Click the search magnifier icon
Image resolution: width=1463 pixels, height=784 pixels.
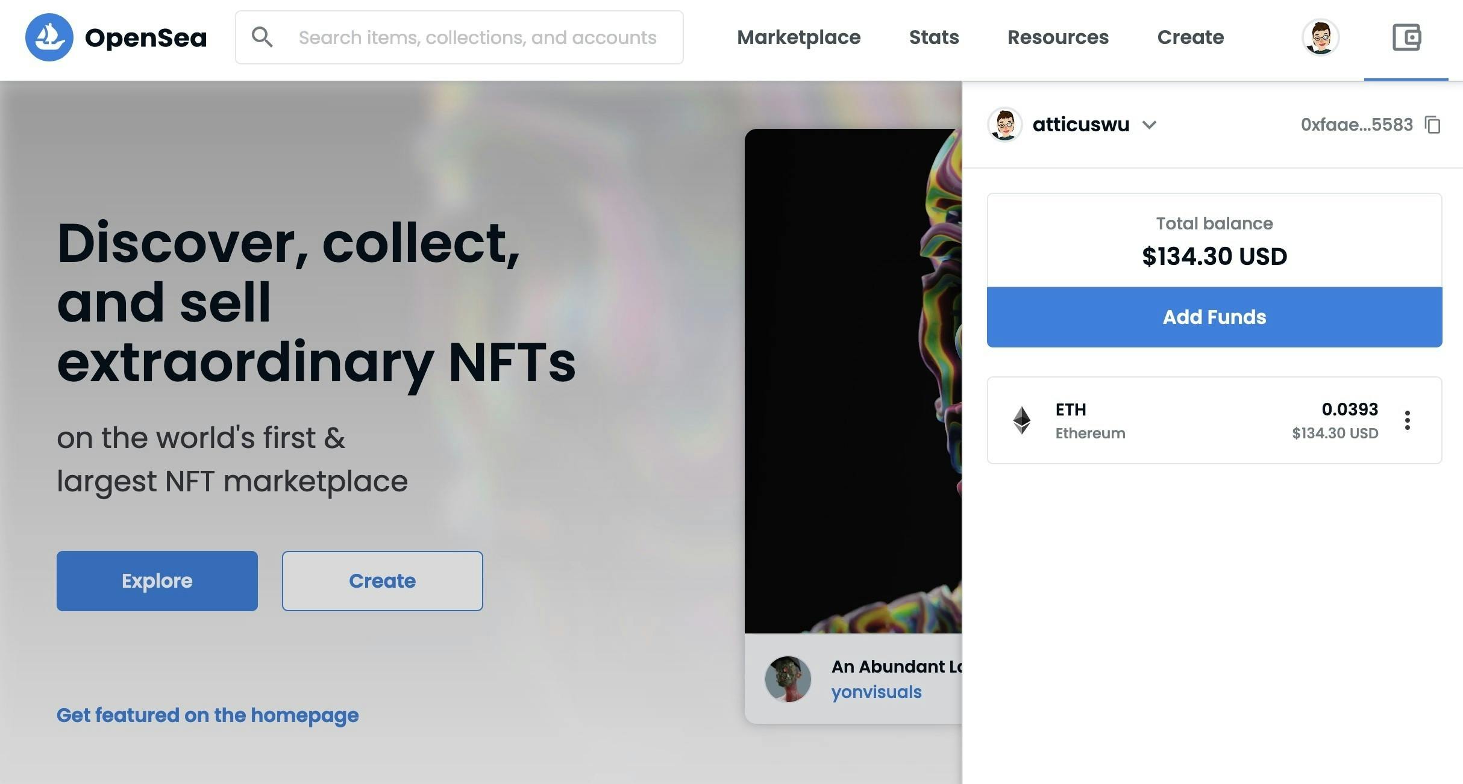[x=262, y=37]
